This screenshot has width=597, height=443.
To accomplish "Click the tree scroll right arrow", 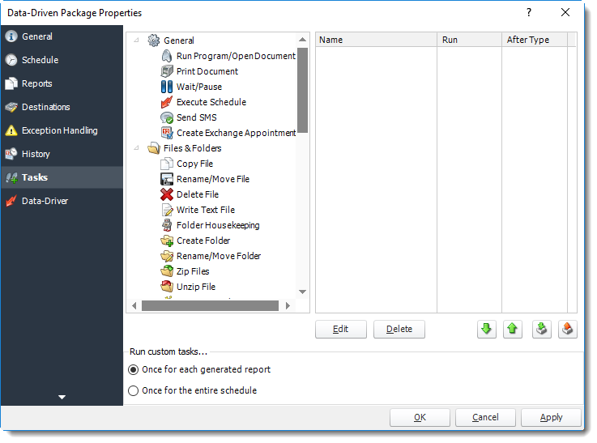I will coord(288,305).
